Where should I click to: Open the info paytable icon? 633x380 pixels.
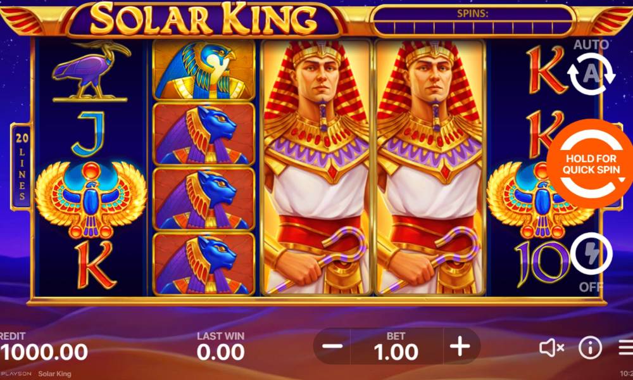click(590, 348)
